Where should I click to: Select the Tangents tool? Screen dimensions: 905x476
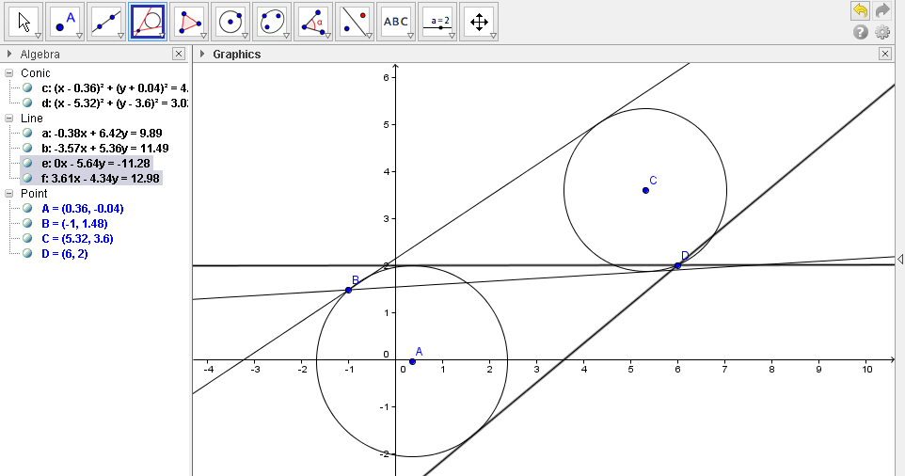point(148,22)
